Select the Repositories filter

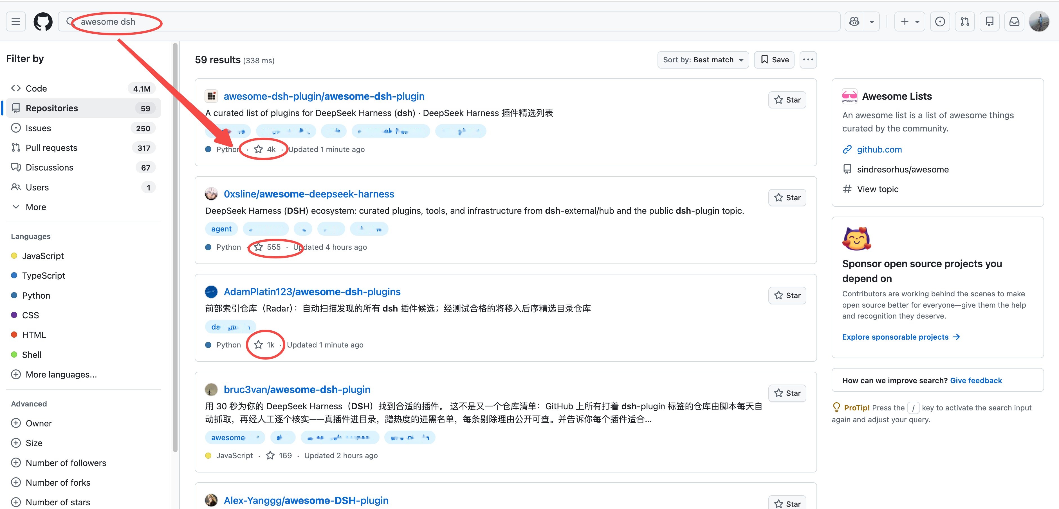pyautogui.click(x=84, y=108)
